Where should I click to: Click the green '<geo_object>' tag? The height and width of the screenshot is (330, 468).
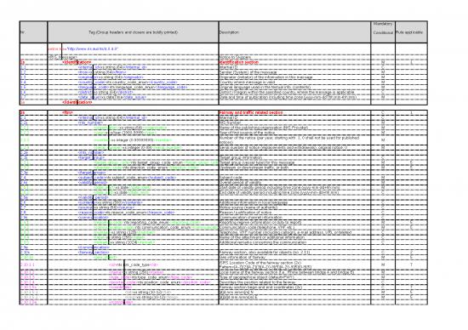(106, 257)
